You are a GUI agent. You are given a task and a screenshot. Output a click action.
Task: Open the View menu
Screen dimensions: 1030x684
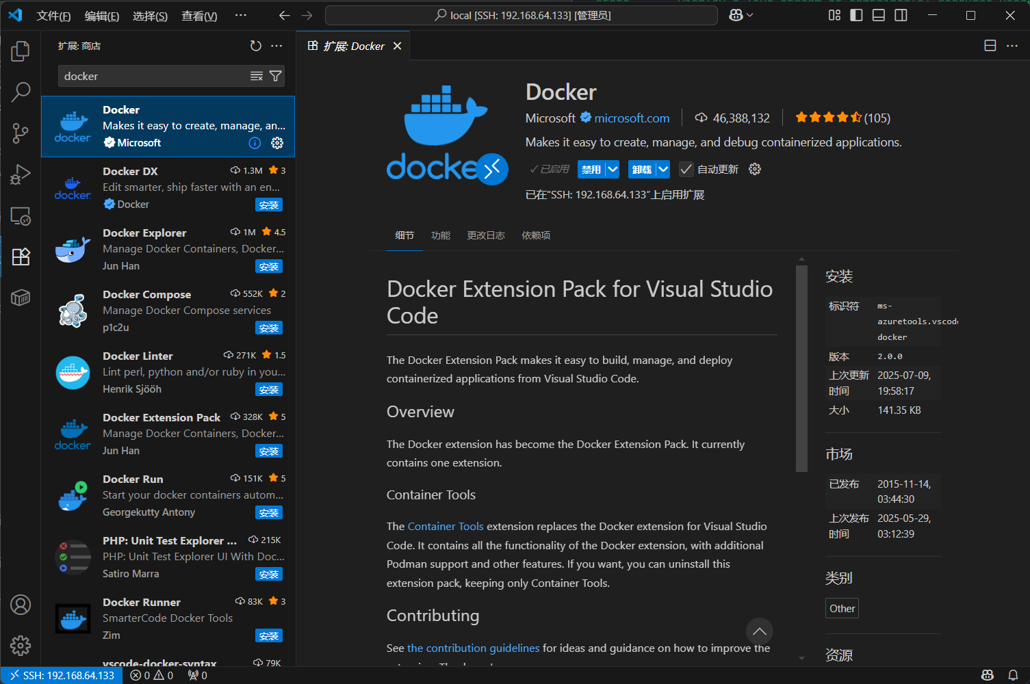[x=199, y=16]
